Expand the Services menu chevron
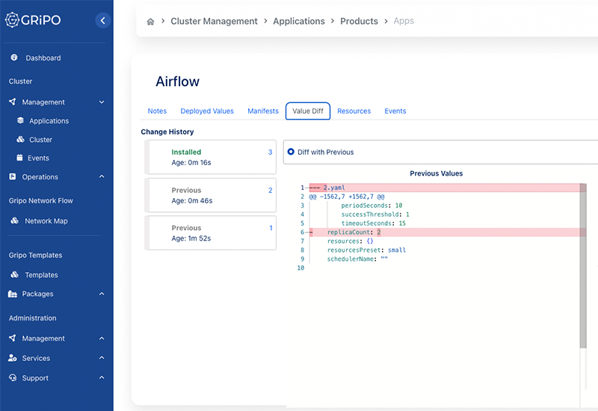The width and height of the screenshot is (598, 411). 102,358
